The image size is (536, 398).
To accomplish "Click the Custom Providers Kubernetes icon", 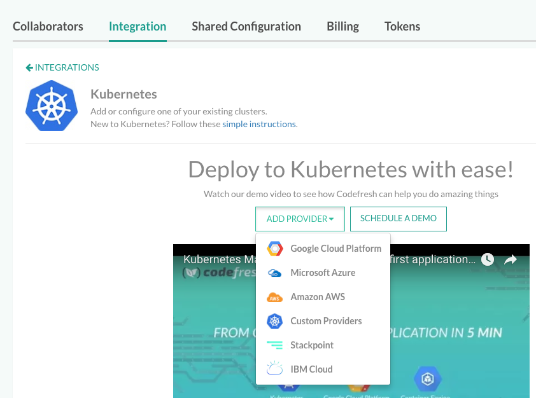I will coord(274,321).
